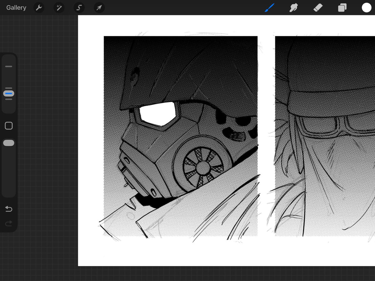The height and width of the screenshot is (281, 375).
Task: Undo the last stroke
Action: [9, 209]
